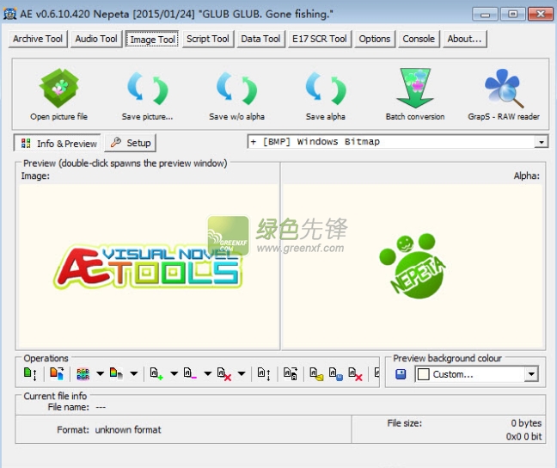
Task: Launch Batch conversion
Action: (415, 88)
